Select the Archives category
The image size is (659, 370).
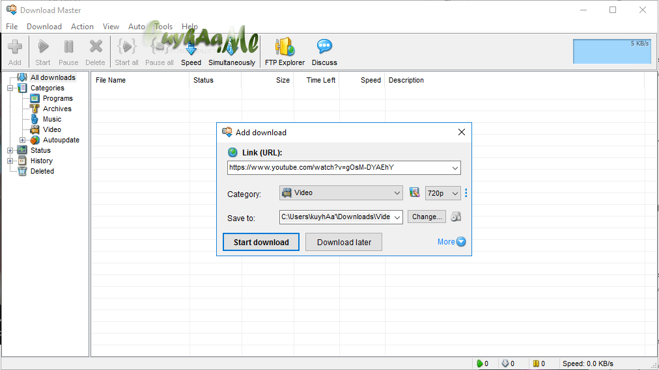click(x=57, y=109)
